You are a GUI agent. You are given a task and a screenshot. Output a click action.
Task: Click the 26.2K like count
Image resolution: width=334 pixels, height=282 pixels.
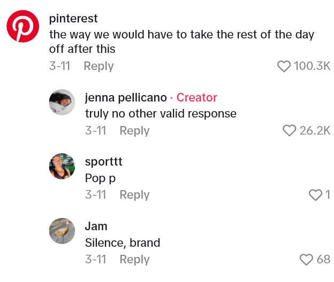(x=315, y=130)
